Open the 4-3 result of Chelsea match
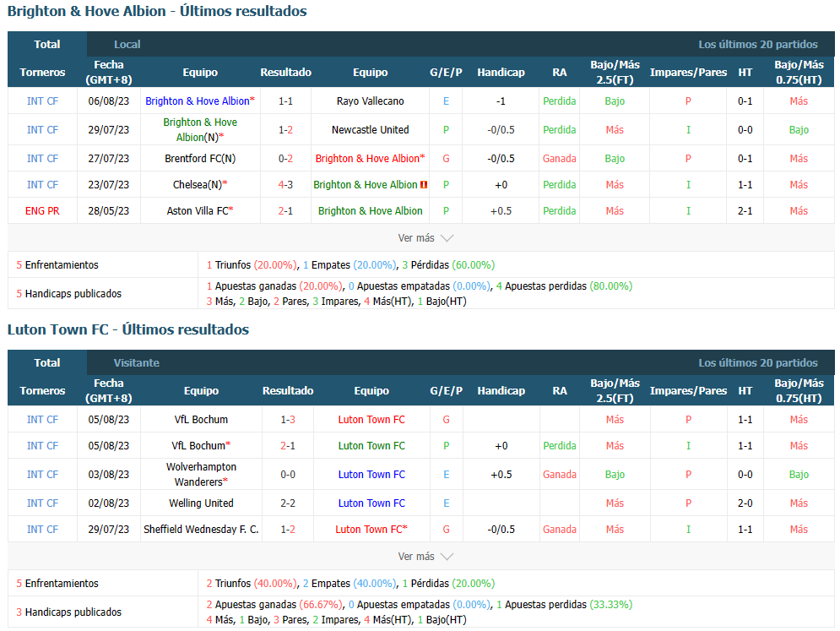This screenshot has width=840, height=631. click(x=285, y=185)
